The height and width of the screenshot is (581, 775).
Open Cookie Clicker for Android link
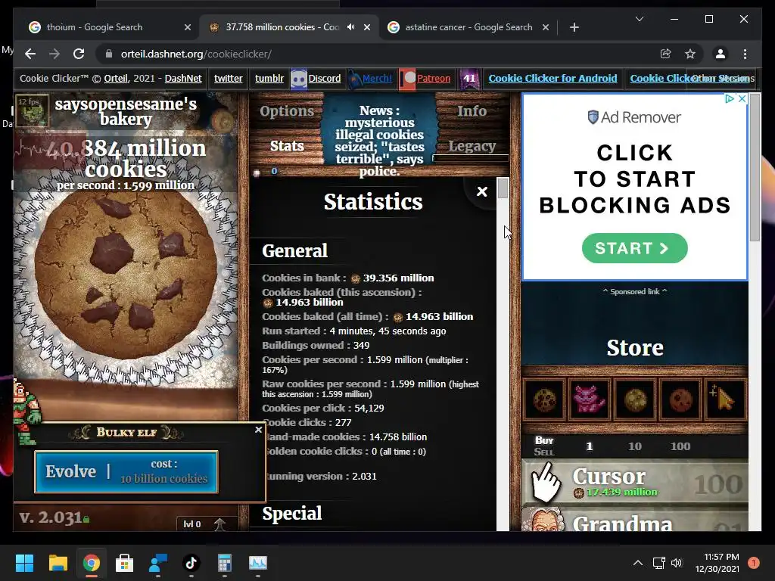pyautogui.click(x=552, y=78)
